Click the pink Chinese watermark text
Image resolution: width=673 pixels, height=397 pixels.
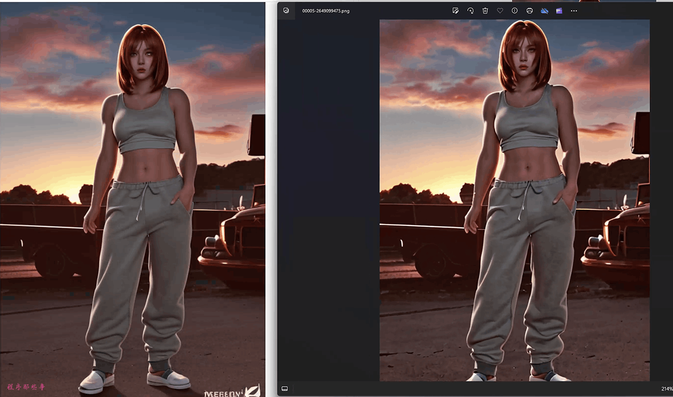click(x=26, y=387)
